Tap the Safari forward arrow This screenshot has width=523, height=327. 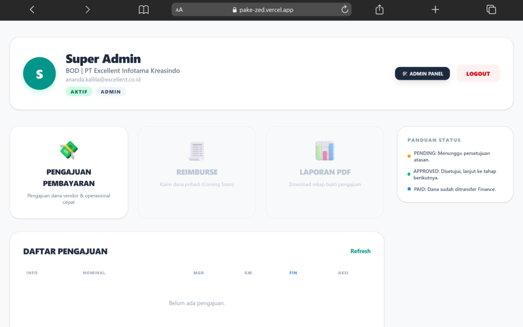87,10
